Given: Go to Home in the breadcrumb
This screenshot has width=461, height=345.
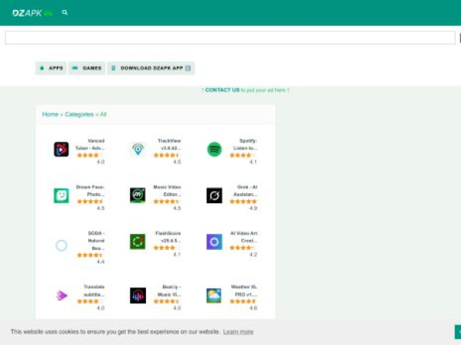Looking at the screenshot, I should pyautogui.click(x=50, y=114).
